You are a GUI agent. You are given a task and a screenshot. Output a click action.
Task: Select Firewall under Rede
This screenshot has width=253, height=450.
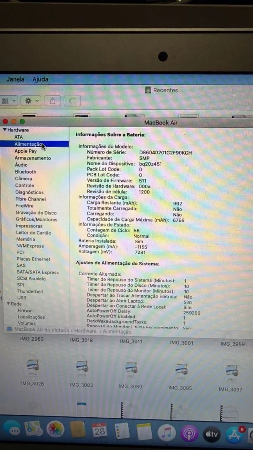click(26, 310)
